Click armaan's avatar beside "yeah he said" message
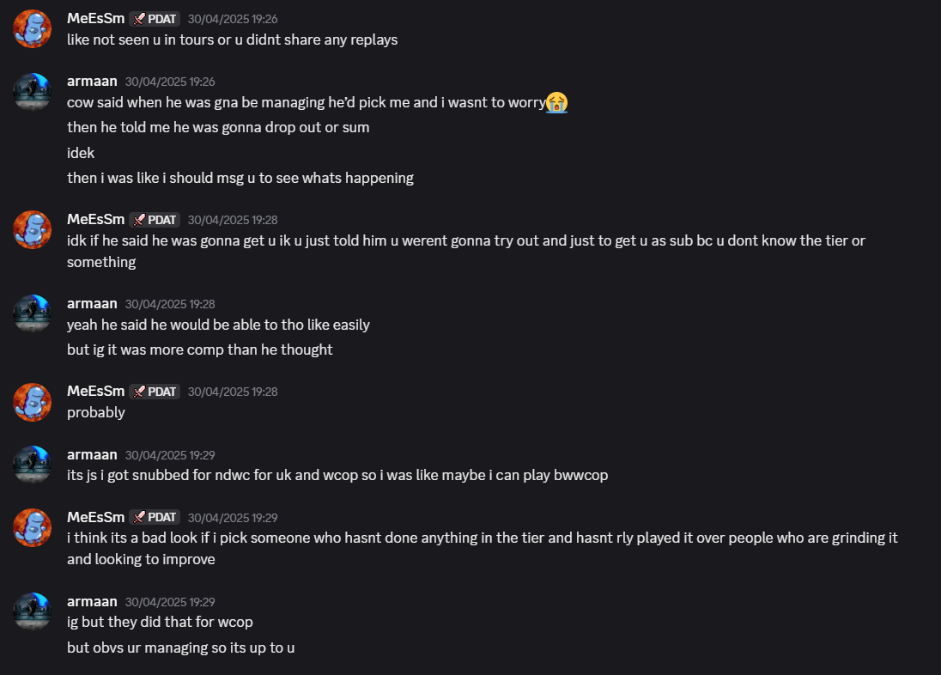This screenshot has width=941, height=675. pos(33,313)
